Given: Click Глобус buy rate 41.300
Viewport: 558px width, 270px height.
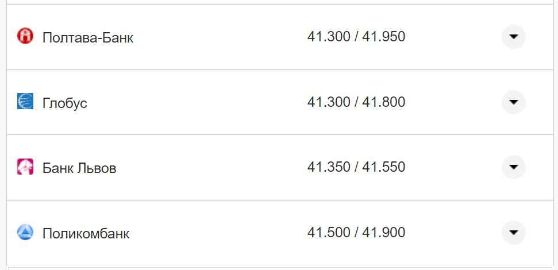Looking at the screenshot, I should pos(329,102).
